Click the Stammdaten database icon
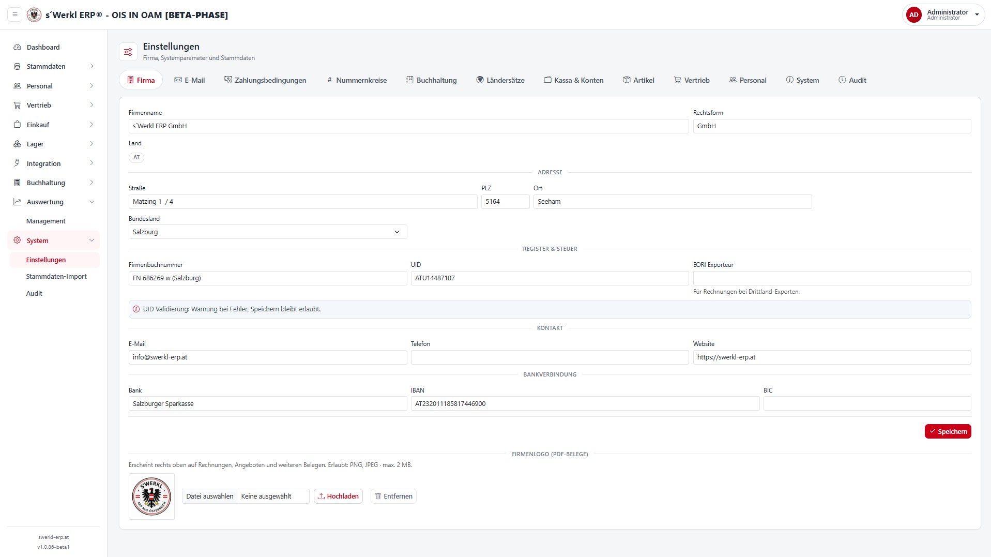The width and height of the screenshot is (991, 557). pyautogui.click(x=17, y=66)
